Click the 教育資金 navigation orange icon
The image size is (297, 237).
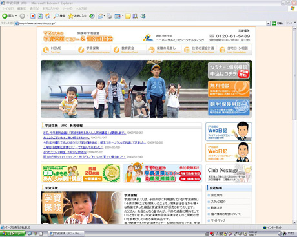116,50
